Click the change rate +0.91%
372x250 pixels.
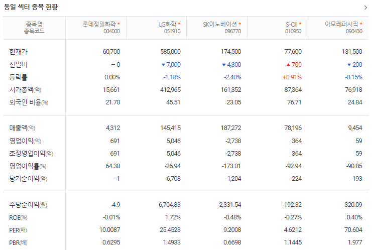pyautogui.click(x=292, y=77)
